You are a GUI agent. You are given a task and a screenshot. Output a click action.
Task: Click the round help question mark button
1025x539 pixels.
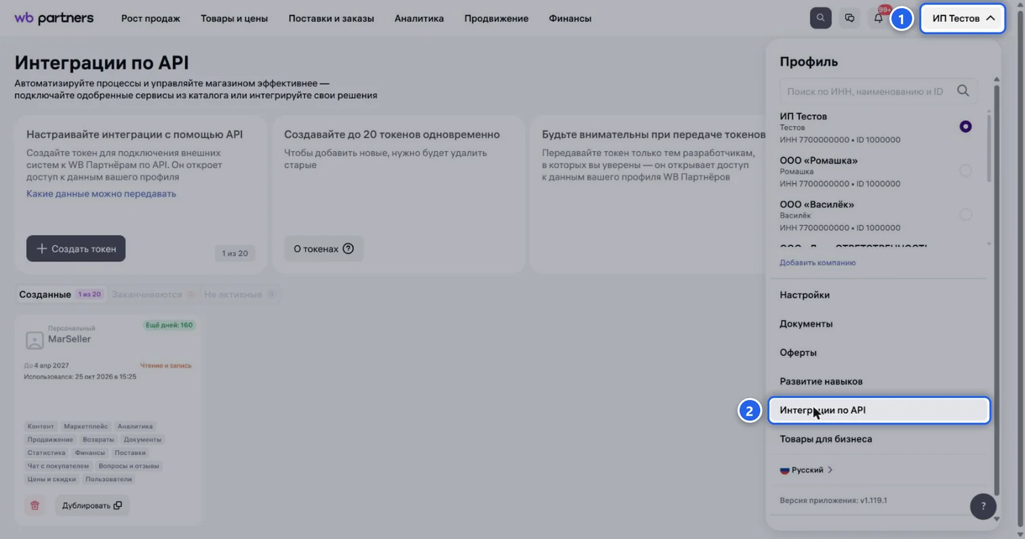984,506
